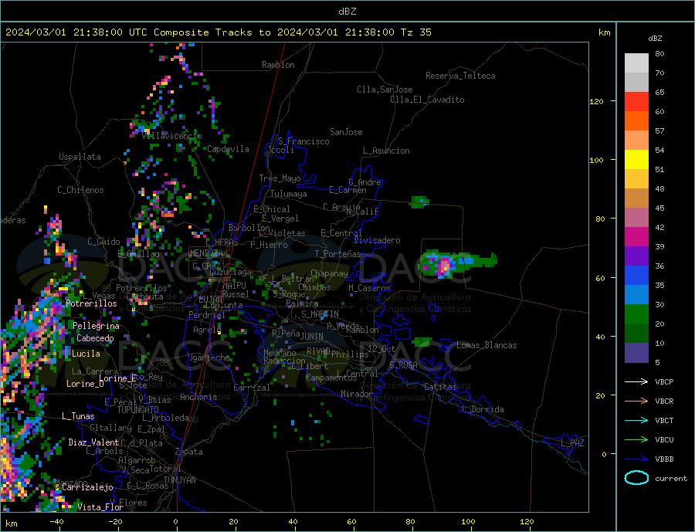
Task: Select the yellow 51–54 dBZ color swatch
Action: click(x=636, y=160)
